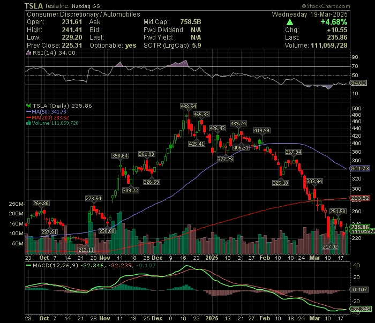Click the Volume legend bar icon
Screen dimensions: 375x323
click(29, 123)
